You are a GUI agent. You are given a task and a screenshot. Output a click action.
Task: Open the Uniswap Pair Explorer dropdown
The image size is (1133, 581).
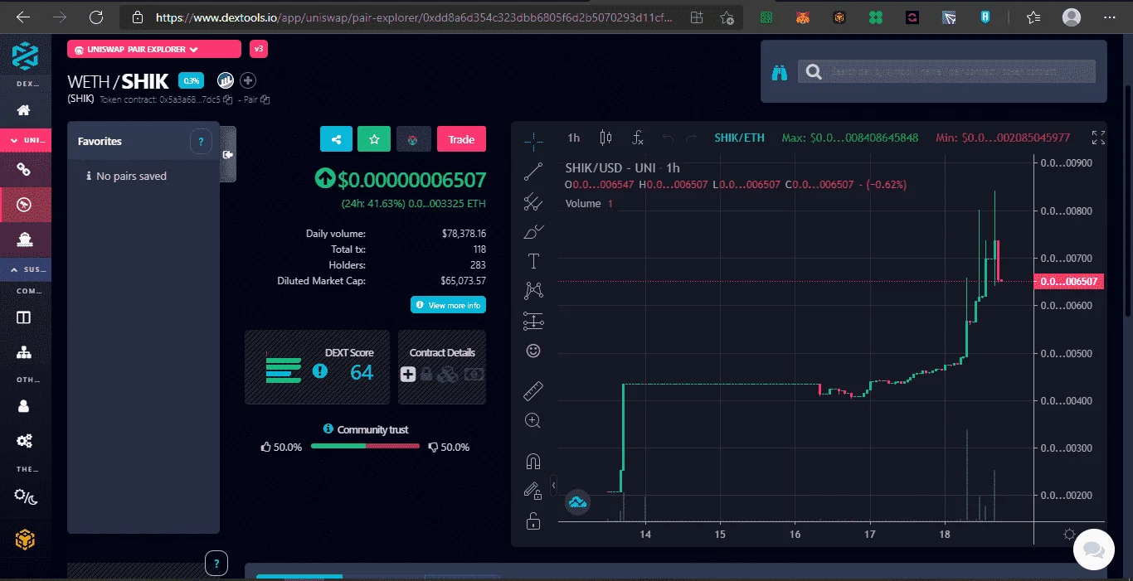pyautogui.click(x=154, y=50)
